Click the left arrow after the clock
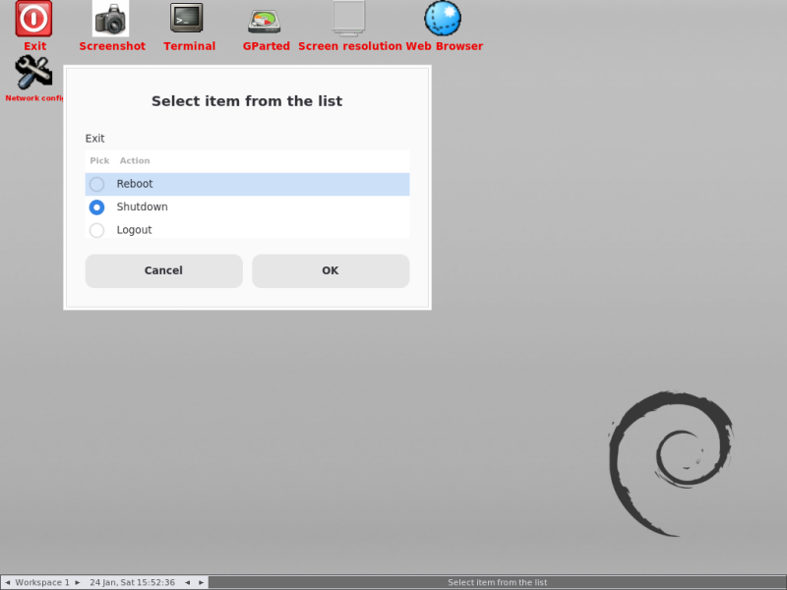This screenshot has height=590, width=787. coord(187,582)
